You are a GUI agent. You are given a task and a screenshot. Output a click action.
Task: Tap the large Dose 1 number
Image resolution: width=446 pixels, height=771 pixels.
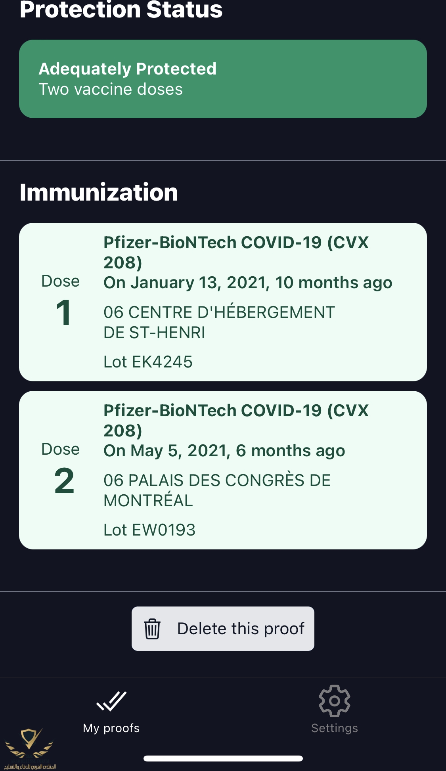coord(63,313)
